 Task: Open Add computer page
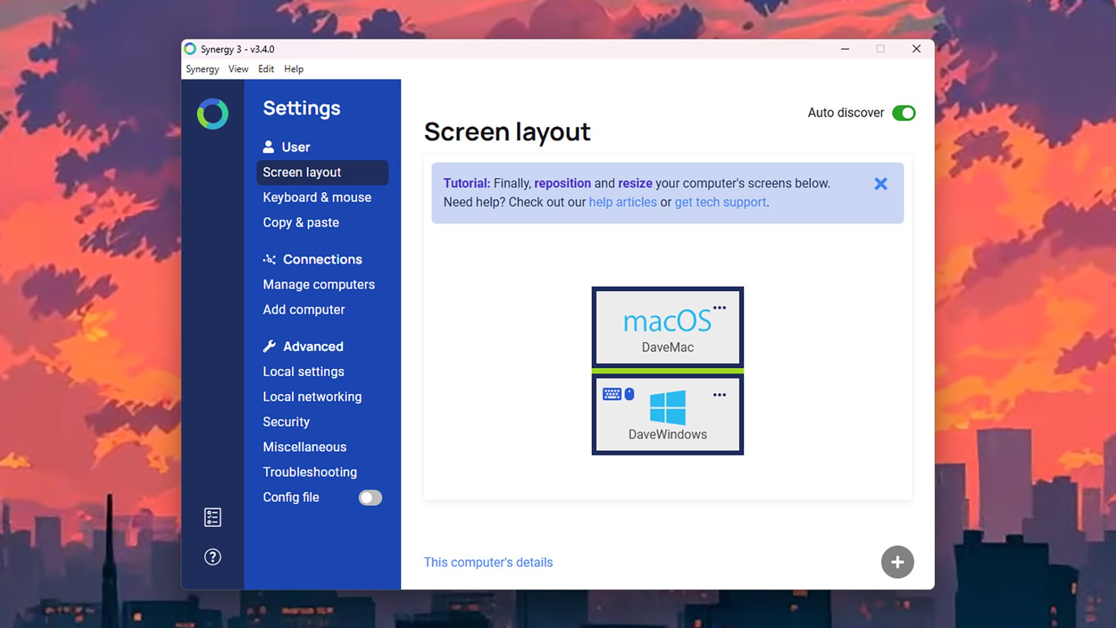coord(304,309)
